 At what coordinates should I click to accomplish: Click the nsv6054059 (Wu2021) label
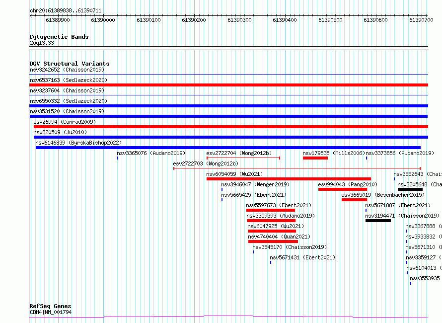pos(234,174)
